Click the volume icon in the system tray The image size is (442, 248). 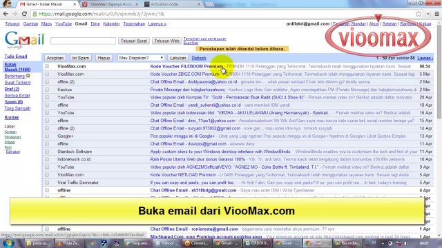tap(406, 243)
